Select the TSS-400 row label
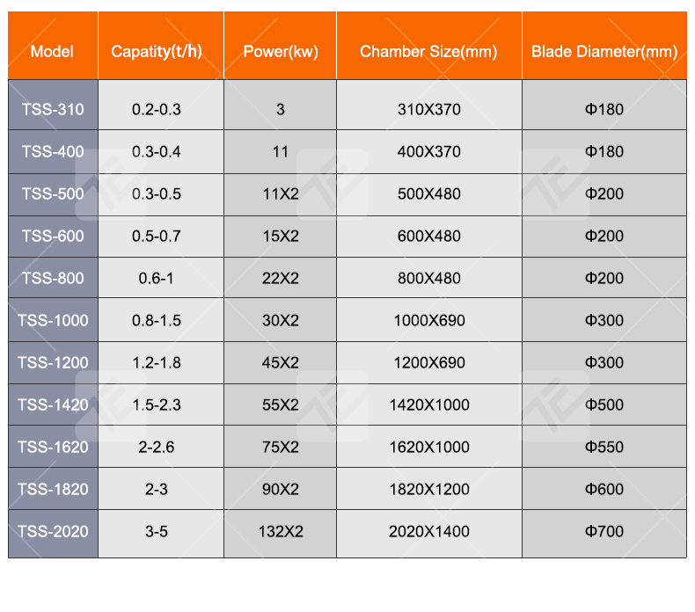The height and width of the screenshot is (612, 695). [x=53, y=151]
